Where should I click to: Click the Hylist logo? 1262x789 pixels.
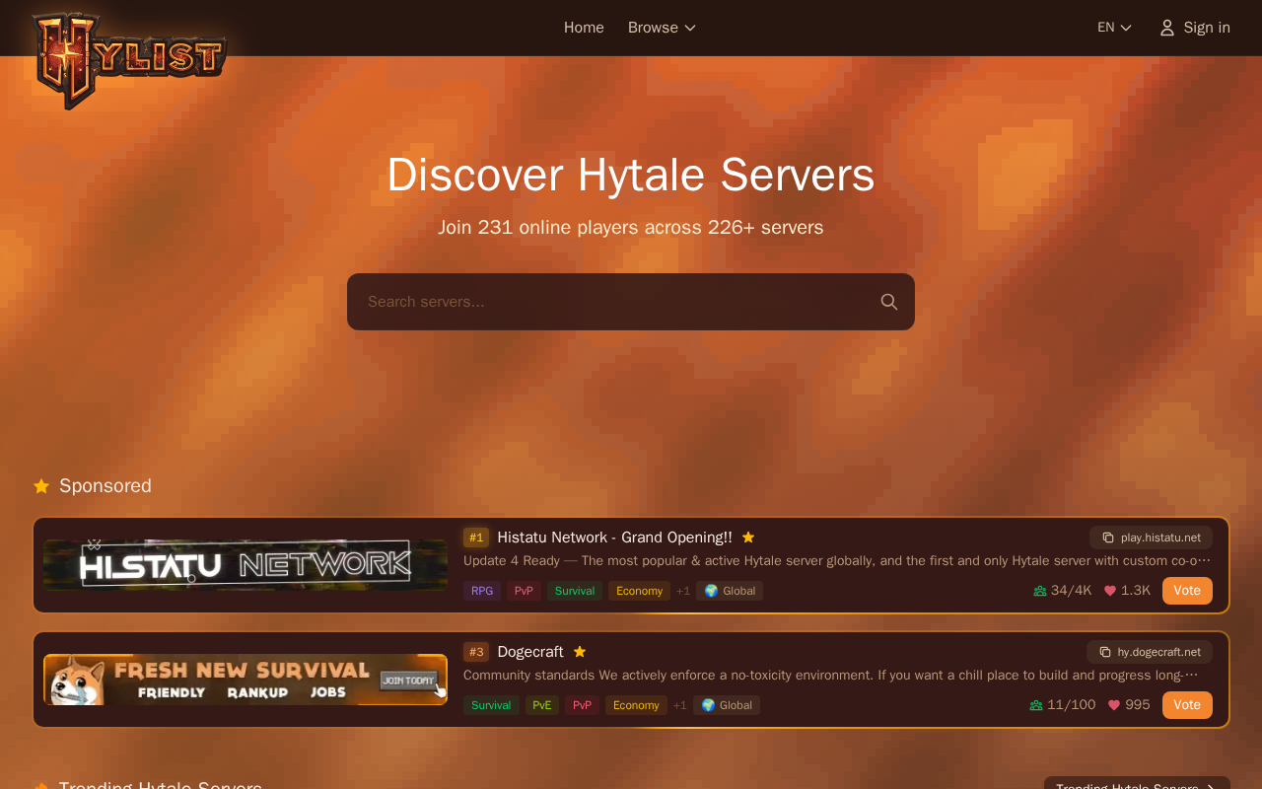[129, 60]
